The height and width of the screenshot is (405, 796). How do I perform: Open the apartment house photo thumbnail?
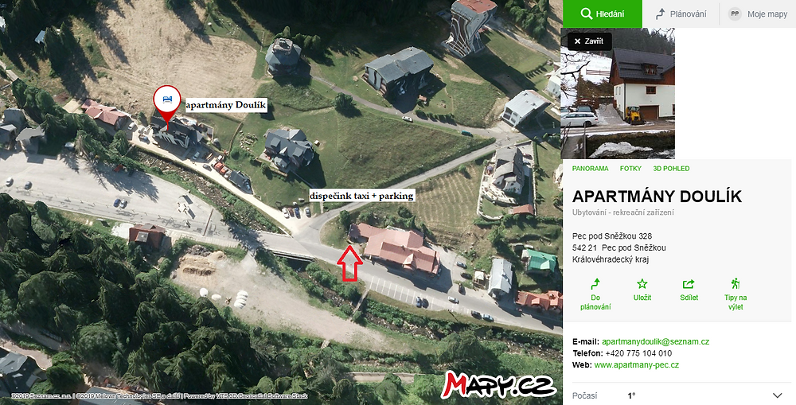(618, 93)
